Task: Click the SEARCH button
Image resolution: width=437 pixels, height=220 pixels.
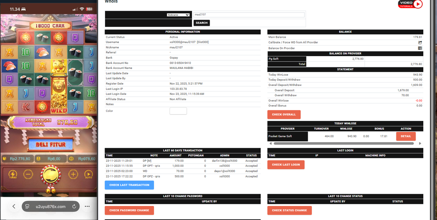Action: coord(201,23)
